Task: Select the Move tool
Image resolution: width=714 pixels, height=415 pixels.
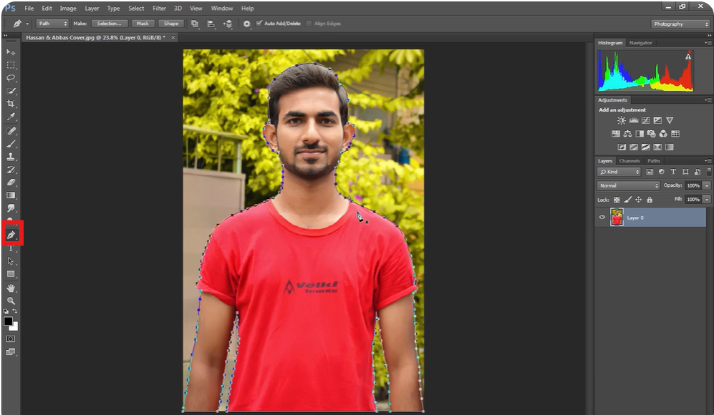Action: coord(11,52)
